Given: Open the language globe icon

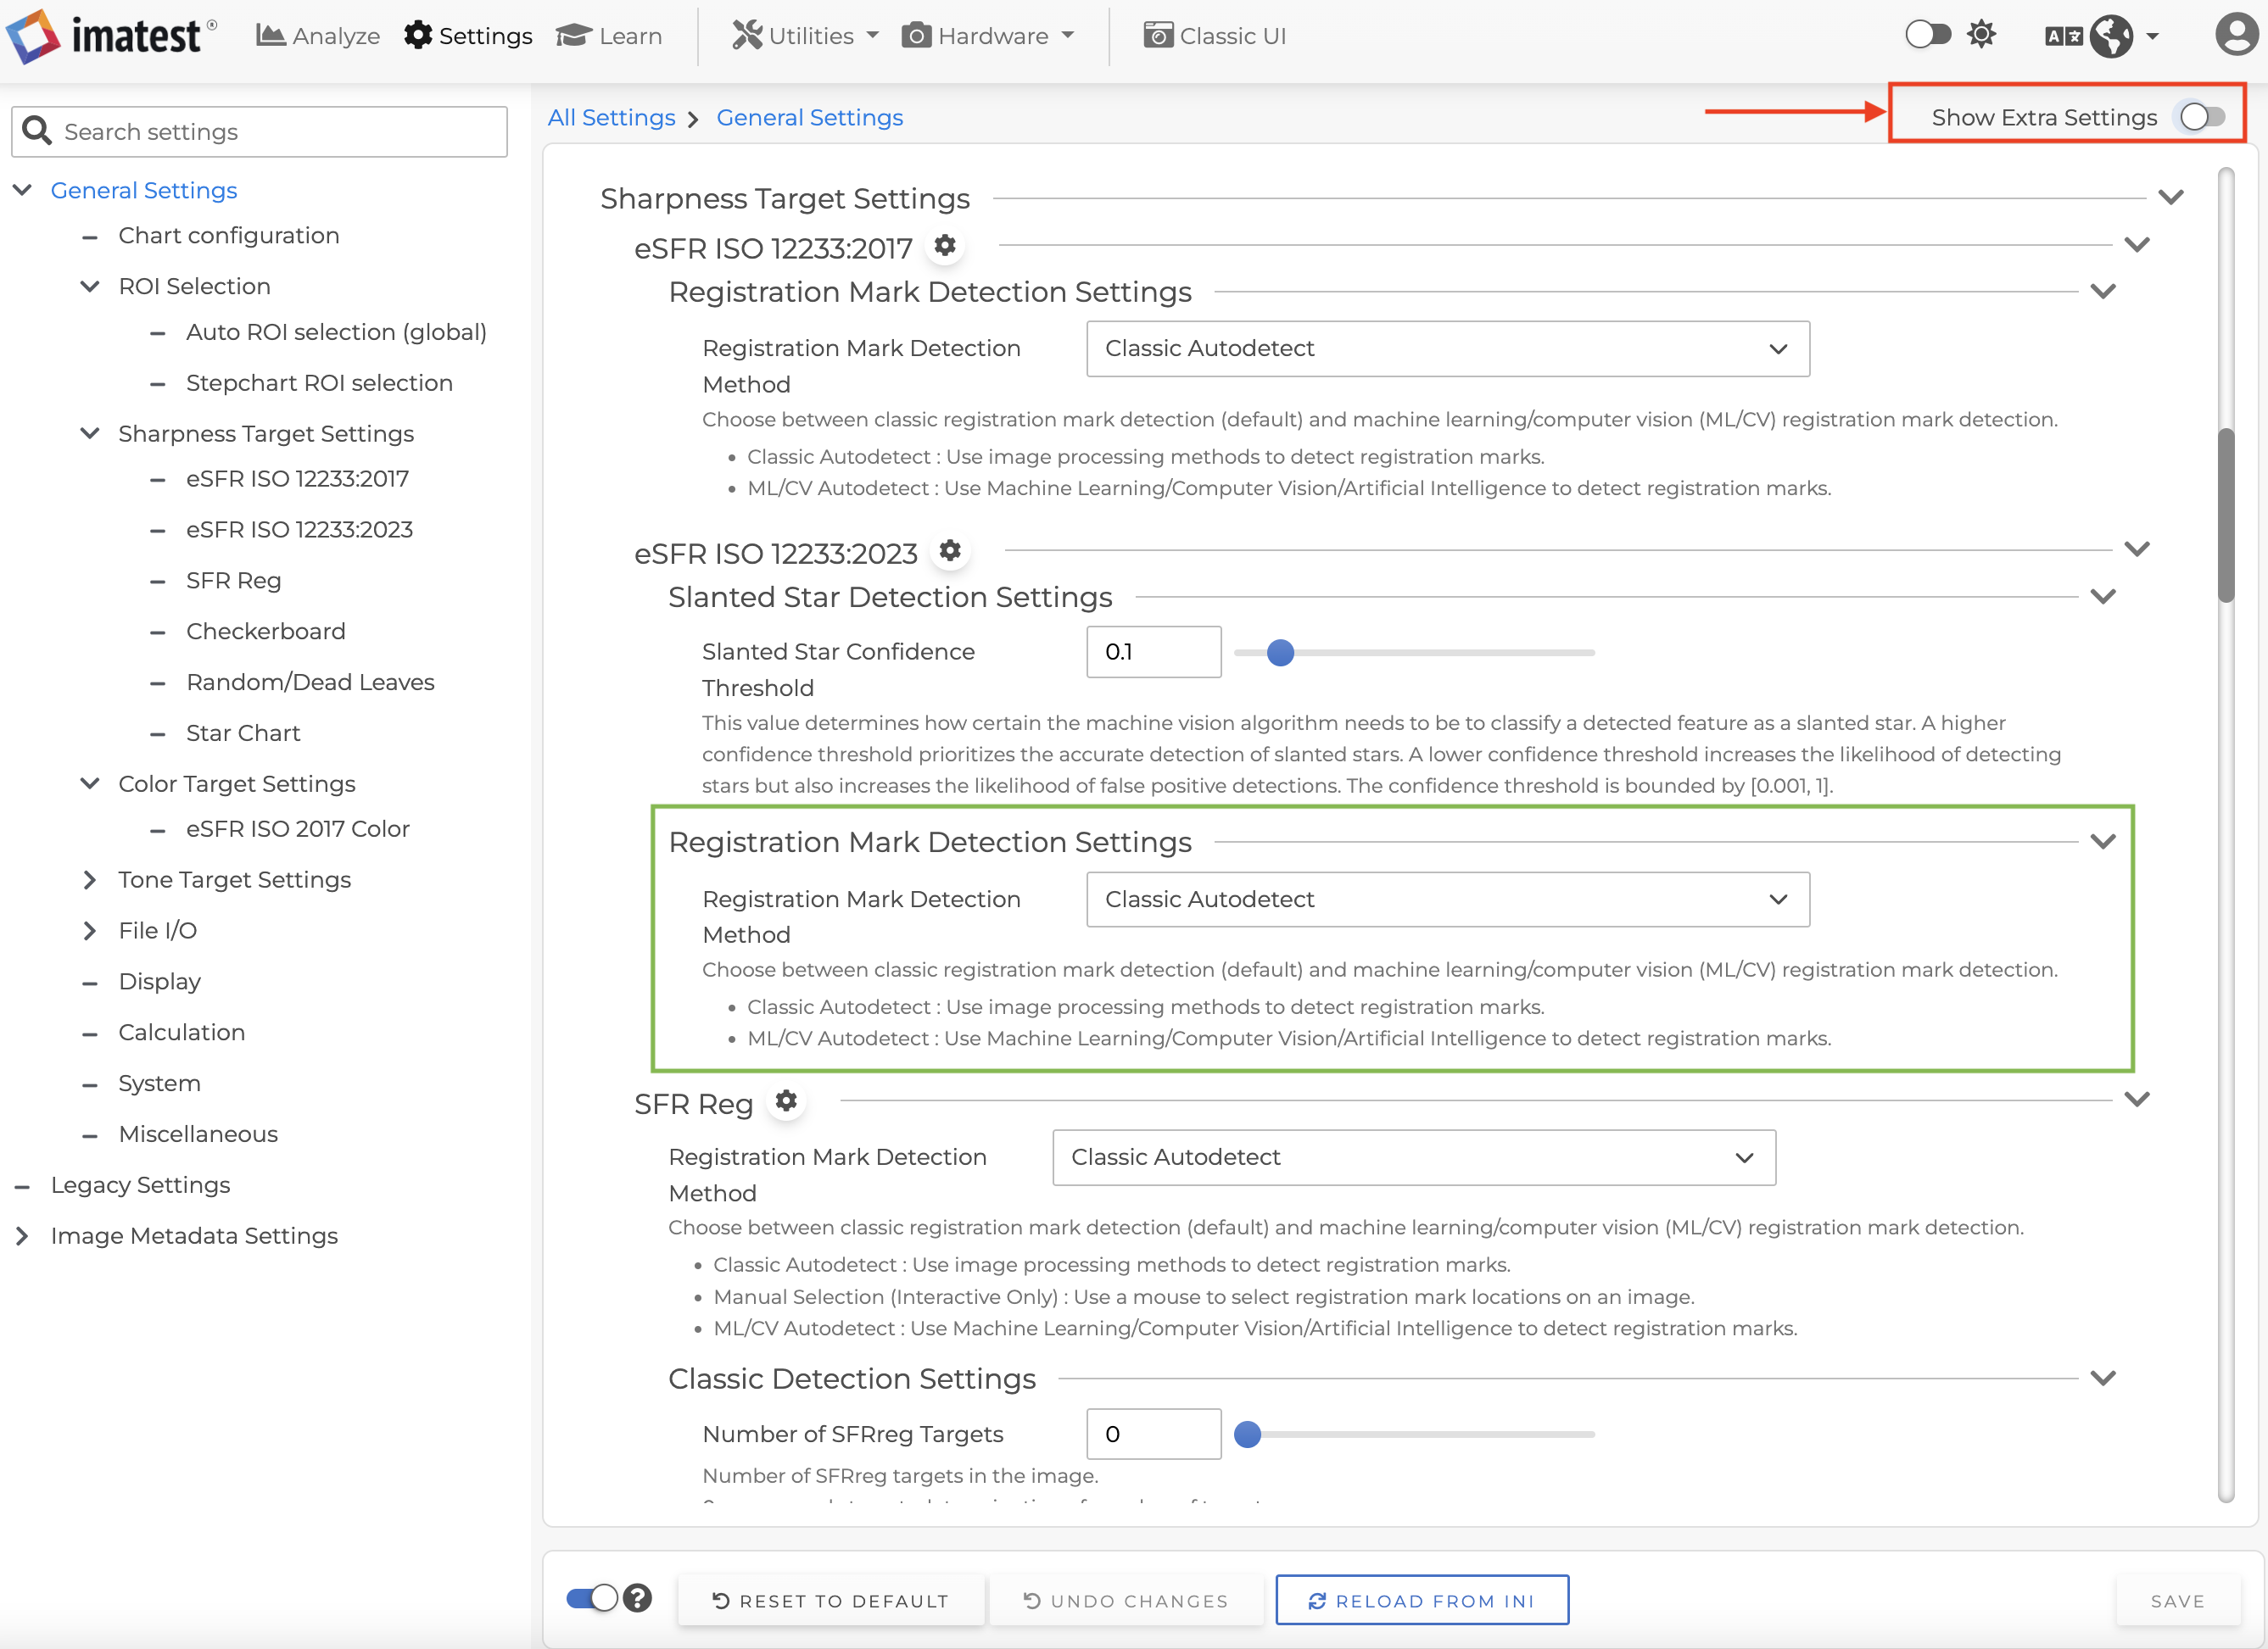Looking at the screenshot, I should coord(2112,36).
